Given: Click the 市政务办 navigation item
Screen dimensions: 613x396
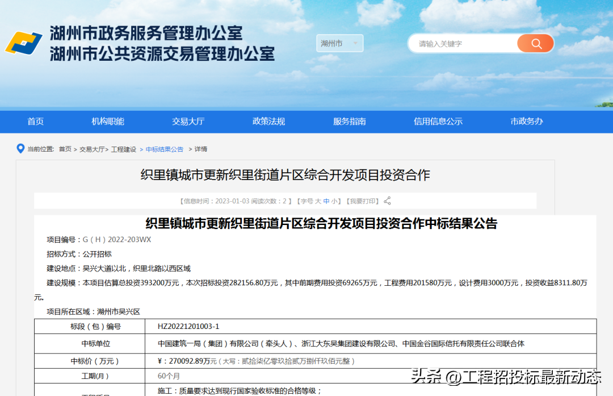Looking at the screenshot, I should [527, 122].
